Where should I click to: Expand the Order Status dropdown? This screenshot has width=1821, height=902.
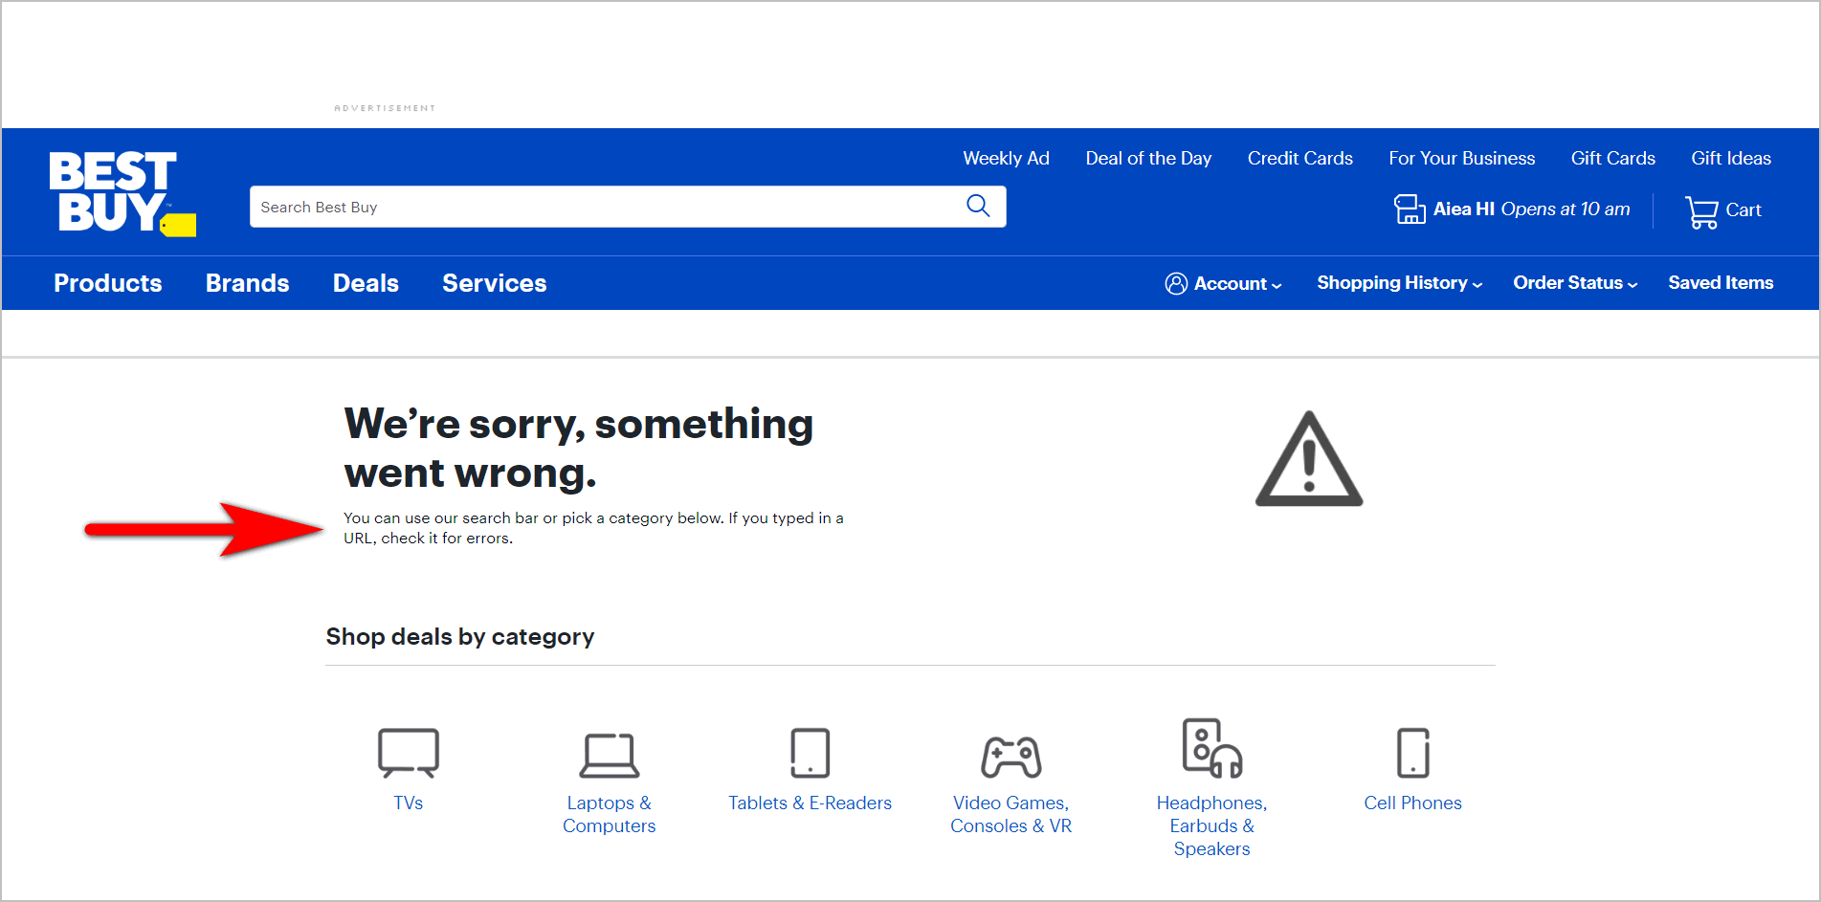click(x=1632, y=283)
